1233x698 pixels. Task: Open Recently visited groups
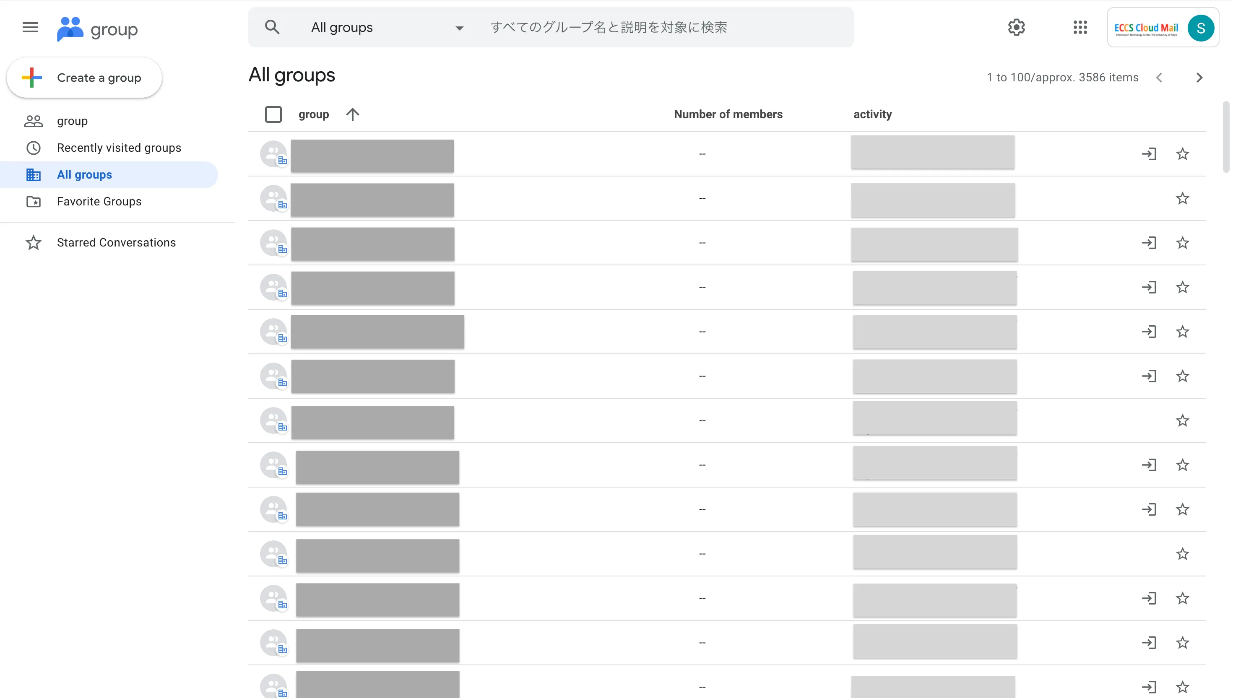(x=118, y=148)
